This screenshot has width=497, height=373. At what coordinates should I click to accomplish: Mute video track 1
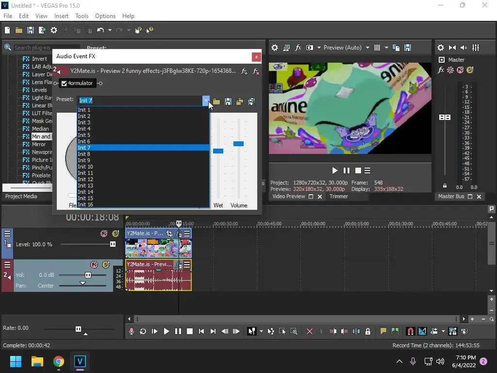pyautogui.click(x=104, y=234)
